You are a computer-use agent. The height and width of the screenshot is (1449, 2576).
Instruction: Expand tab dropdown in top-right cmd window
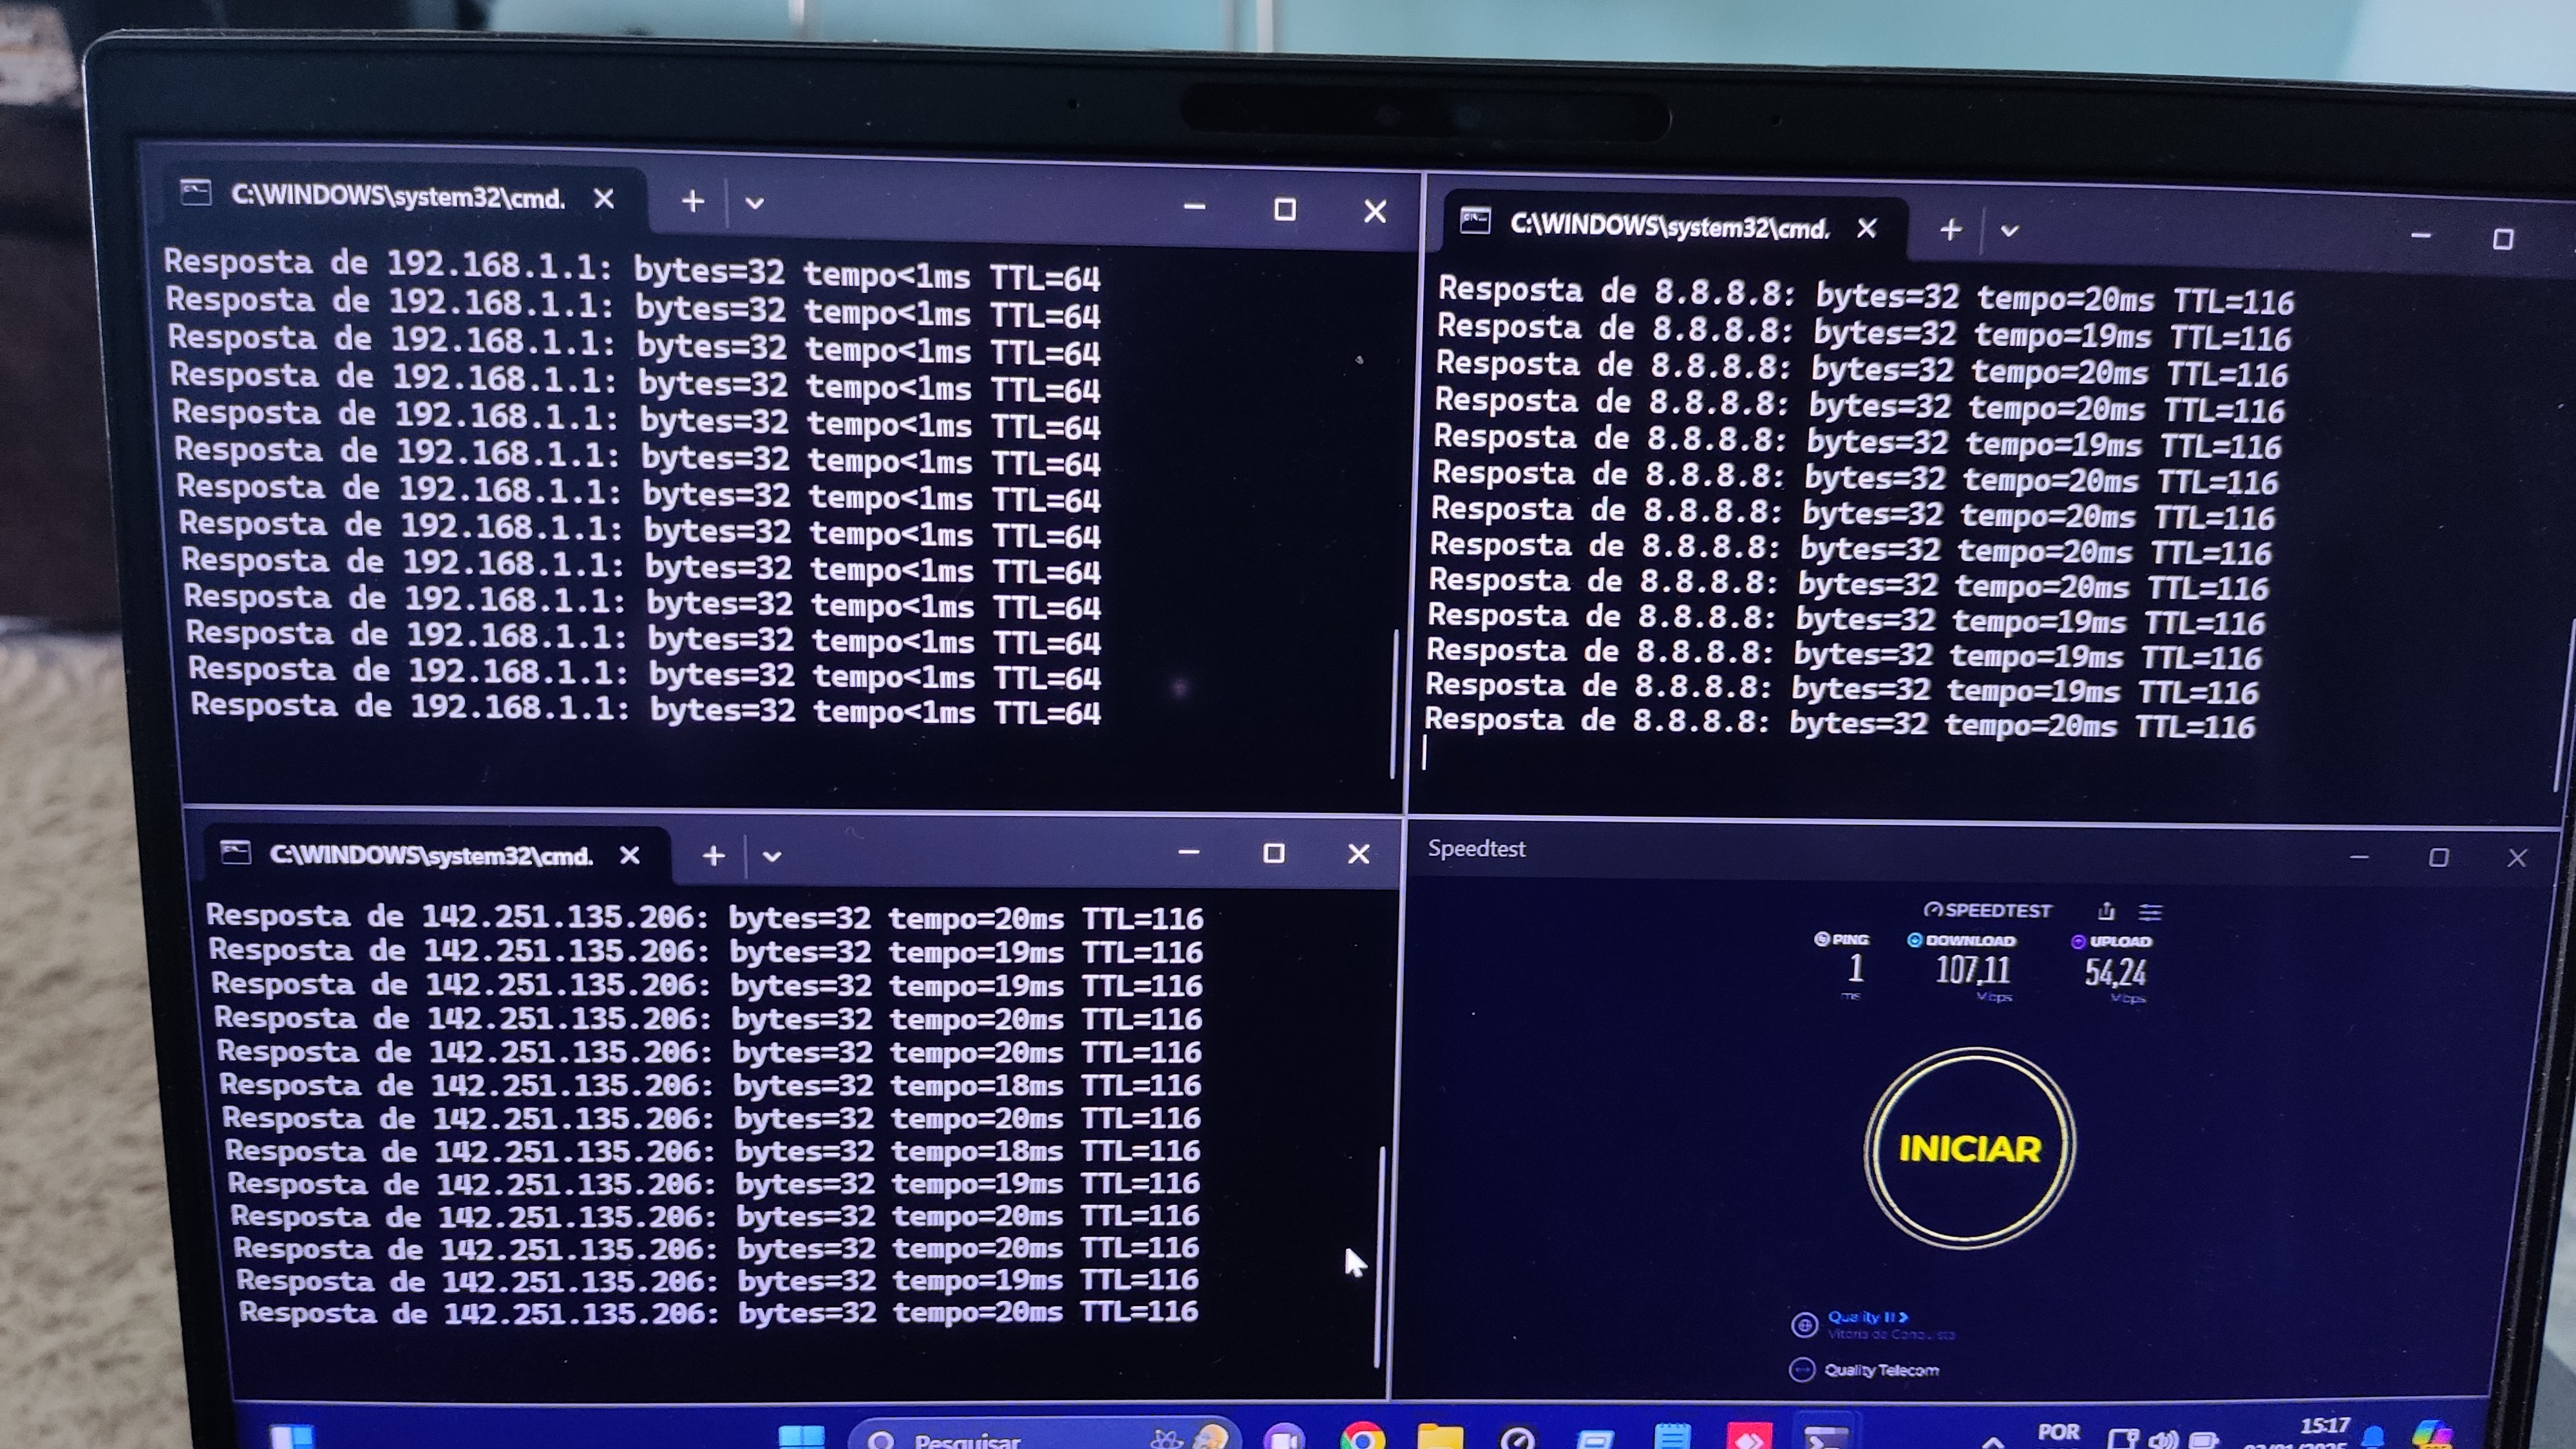tap(2009, 232)
